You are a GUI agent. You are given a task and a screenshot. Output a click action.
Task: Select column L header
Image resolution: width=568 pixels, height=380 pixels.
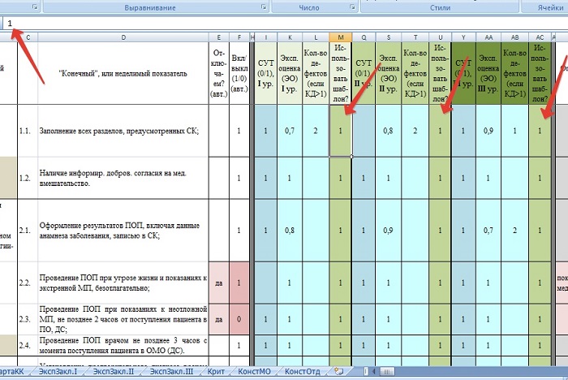316,37
